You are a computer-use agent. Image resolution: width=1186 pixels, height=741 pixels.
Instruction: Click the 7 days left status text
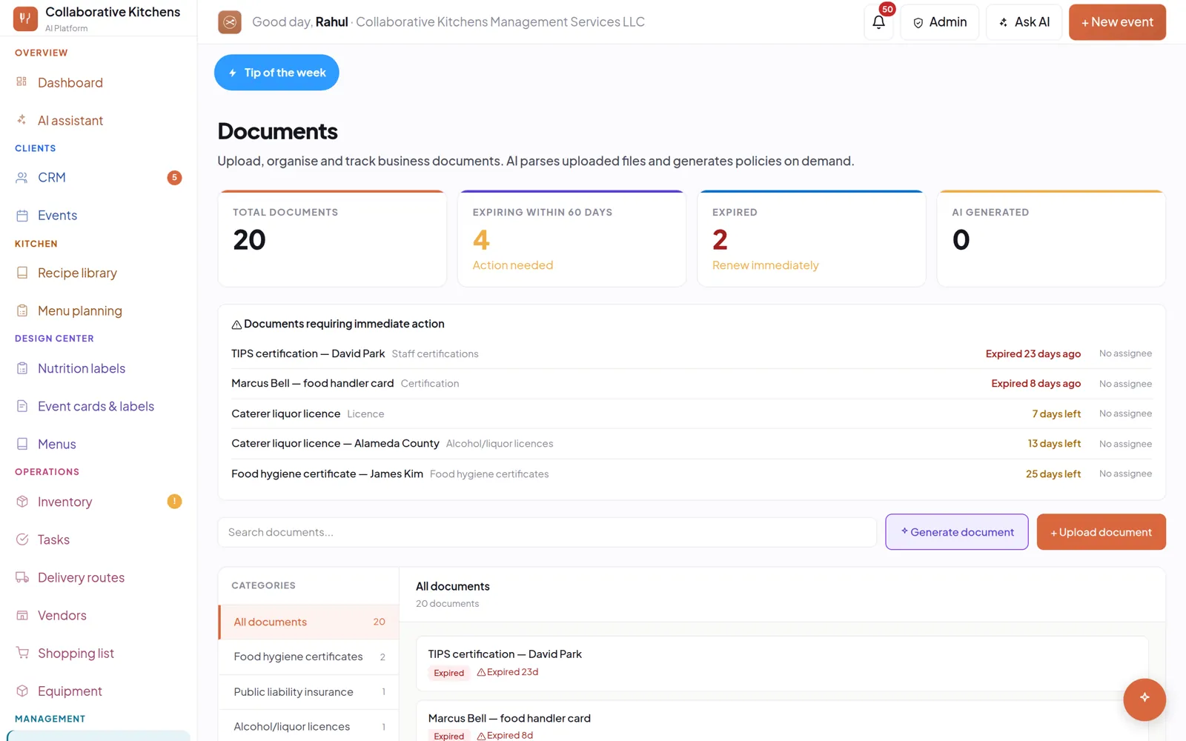(x=1056, y=413)
